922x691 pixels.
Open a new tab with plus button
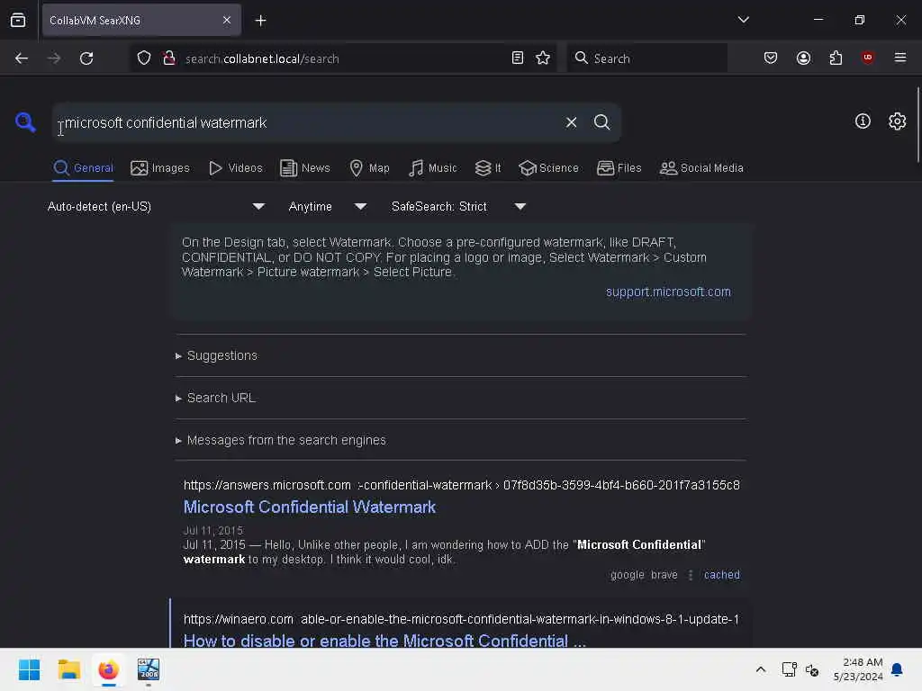260,21
